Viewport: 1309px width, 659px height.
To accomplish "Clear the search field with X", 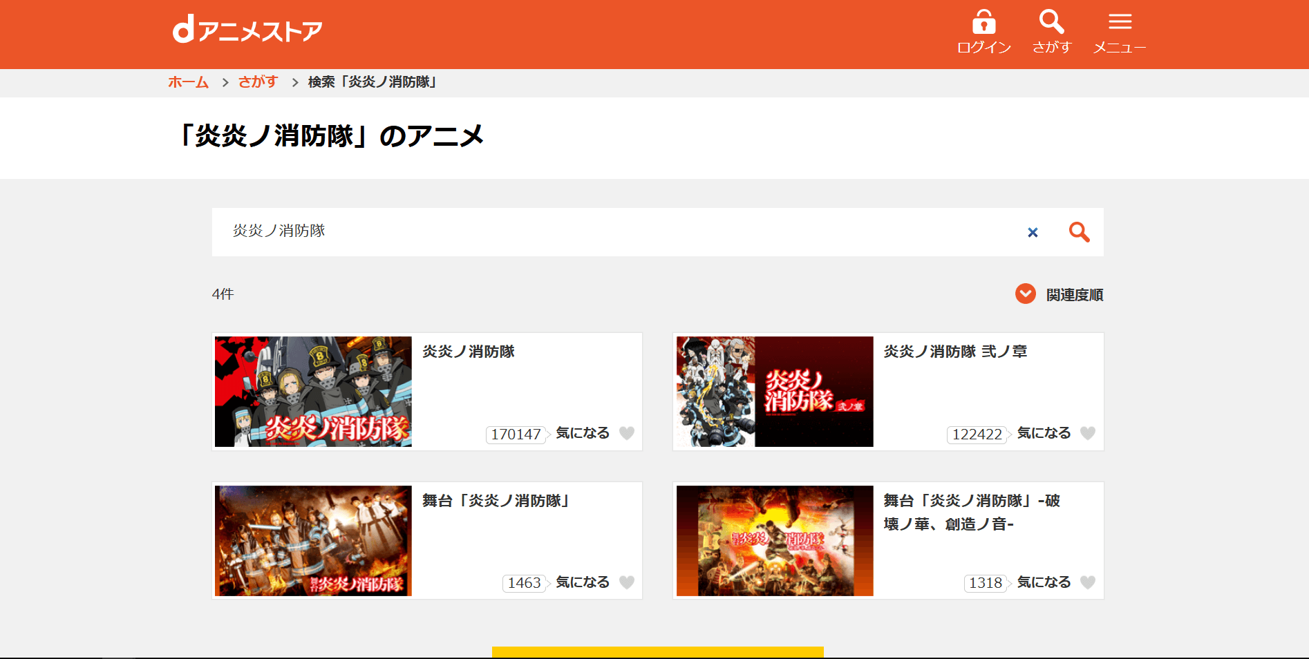I will pyautogui.click(x=1033, y=233).
